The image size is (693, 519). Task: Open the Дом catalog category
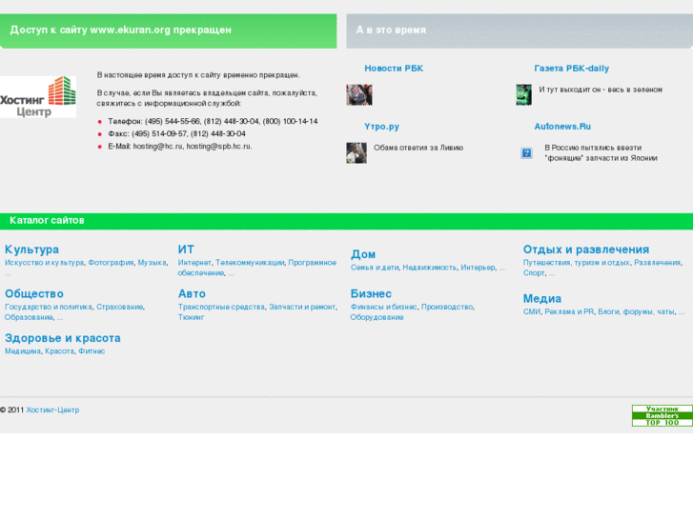[363, 254]
